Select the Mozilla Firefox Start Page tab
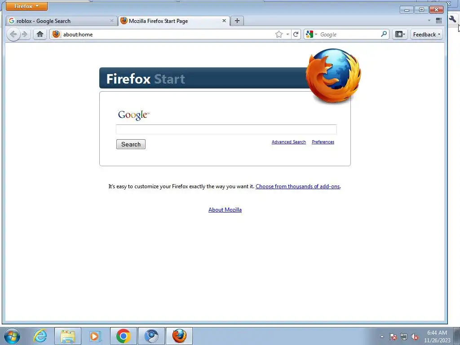Image resolution: width=460 pixels, height=345 pixels. coord(174,21)
